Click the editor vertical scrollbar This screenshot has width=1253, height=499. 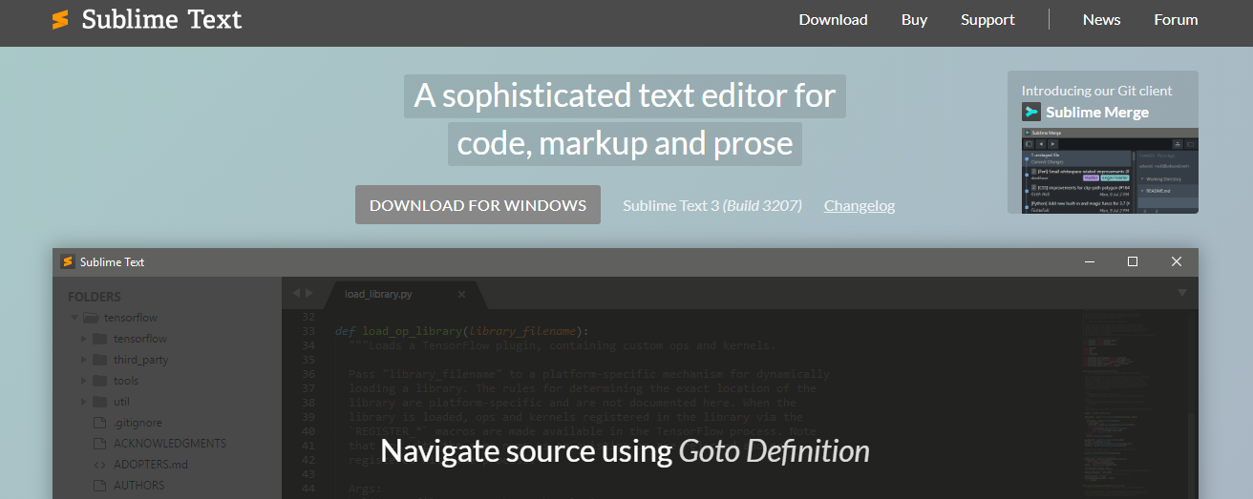tap(1191, 456)
